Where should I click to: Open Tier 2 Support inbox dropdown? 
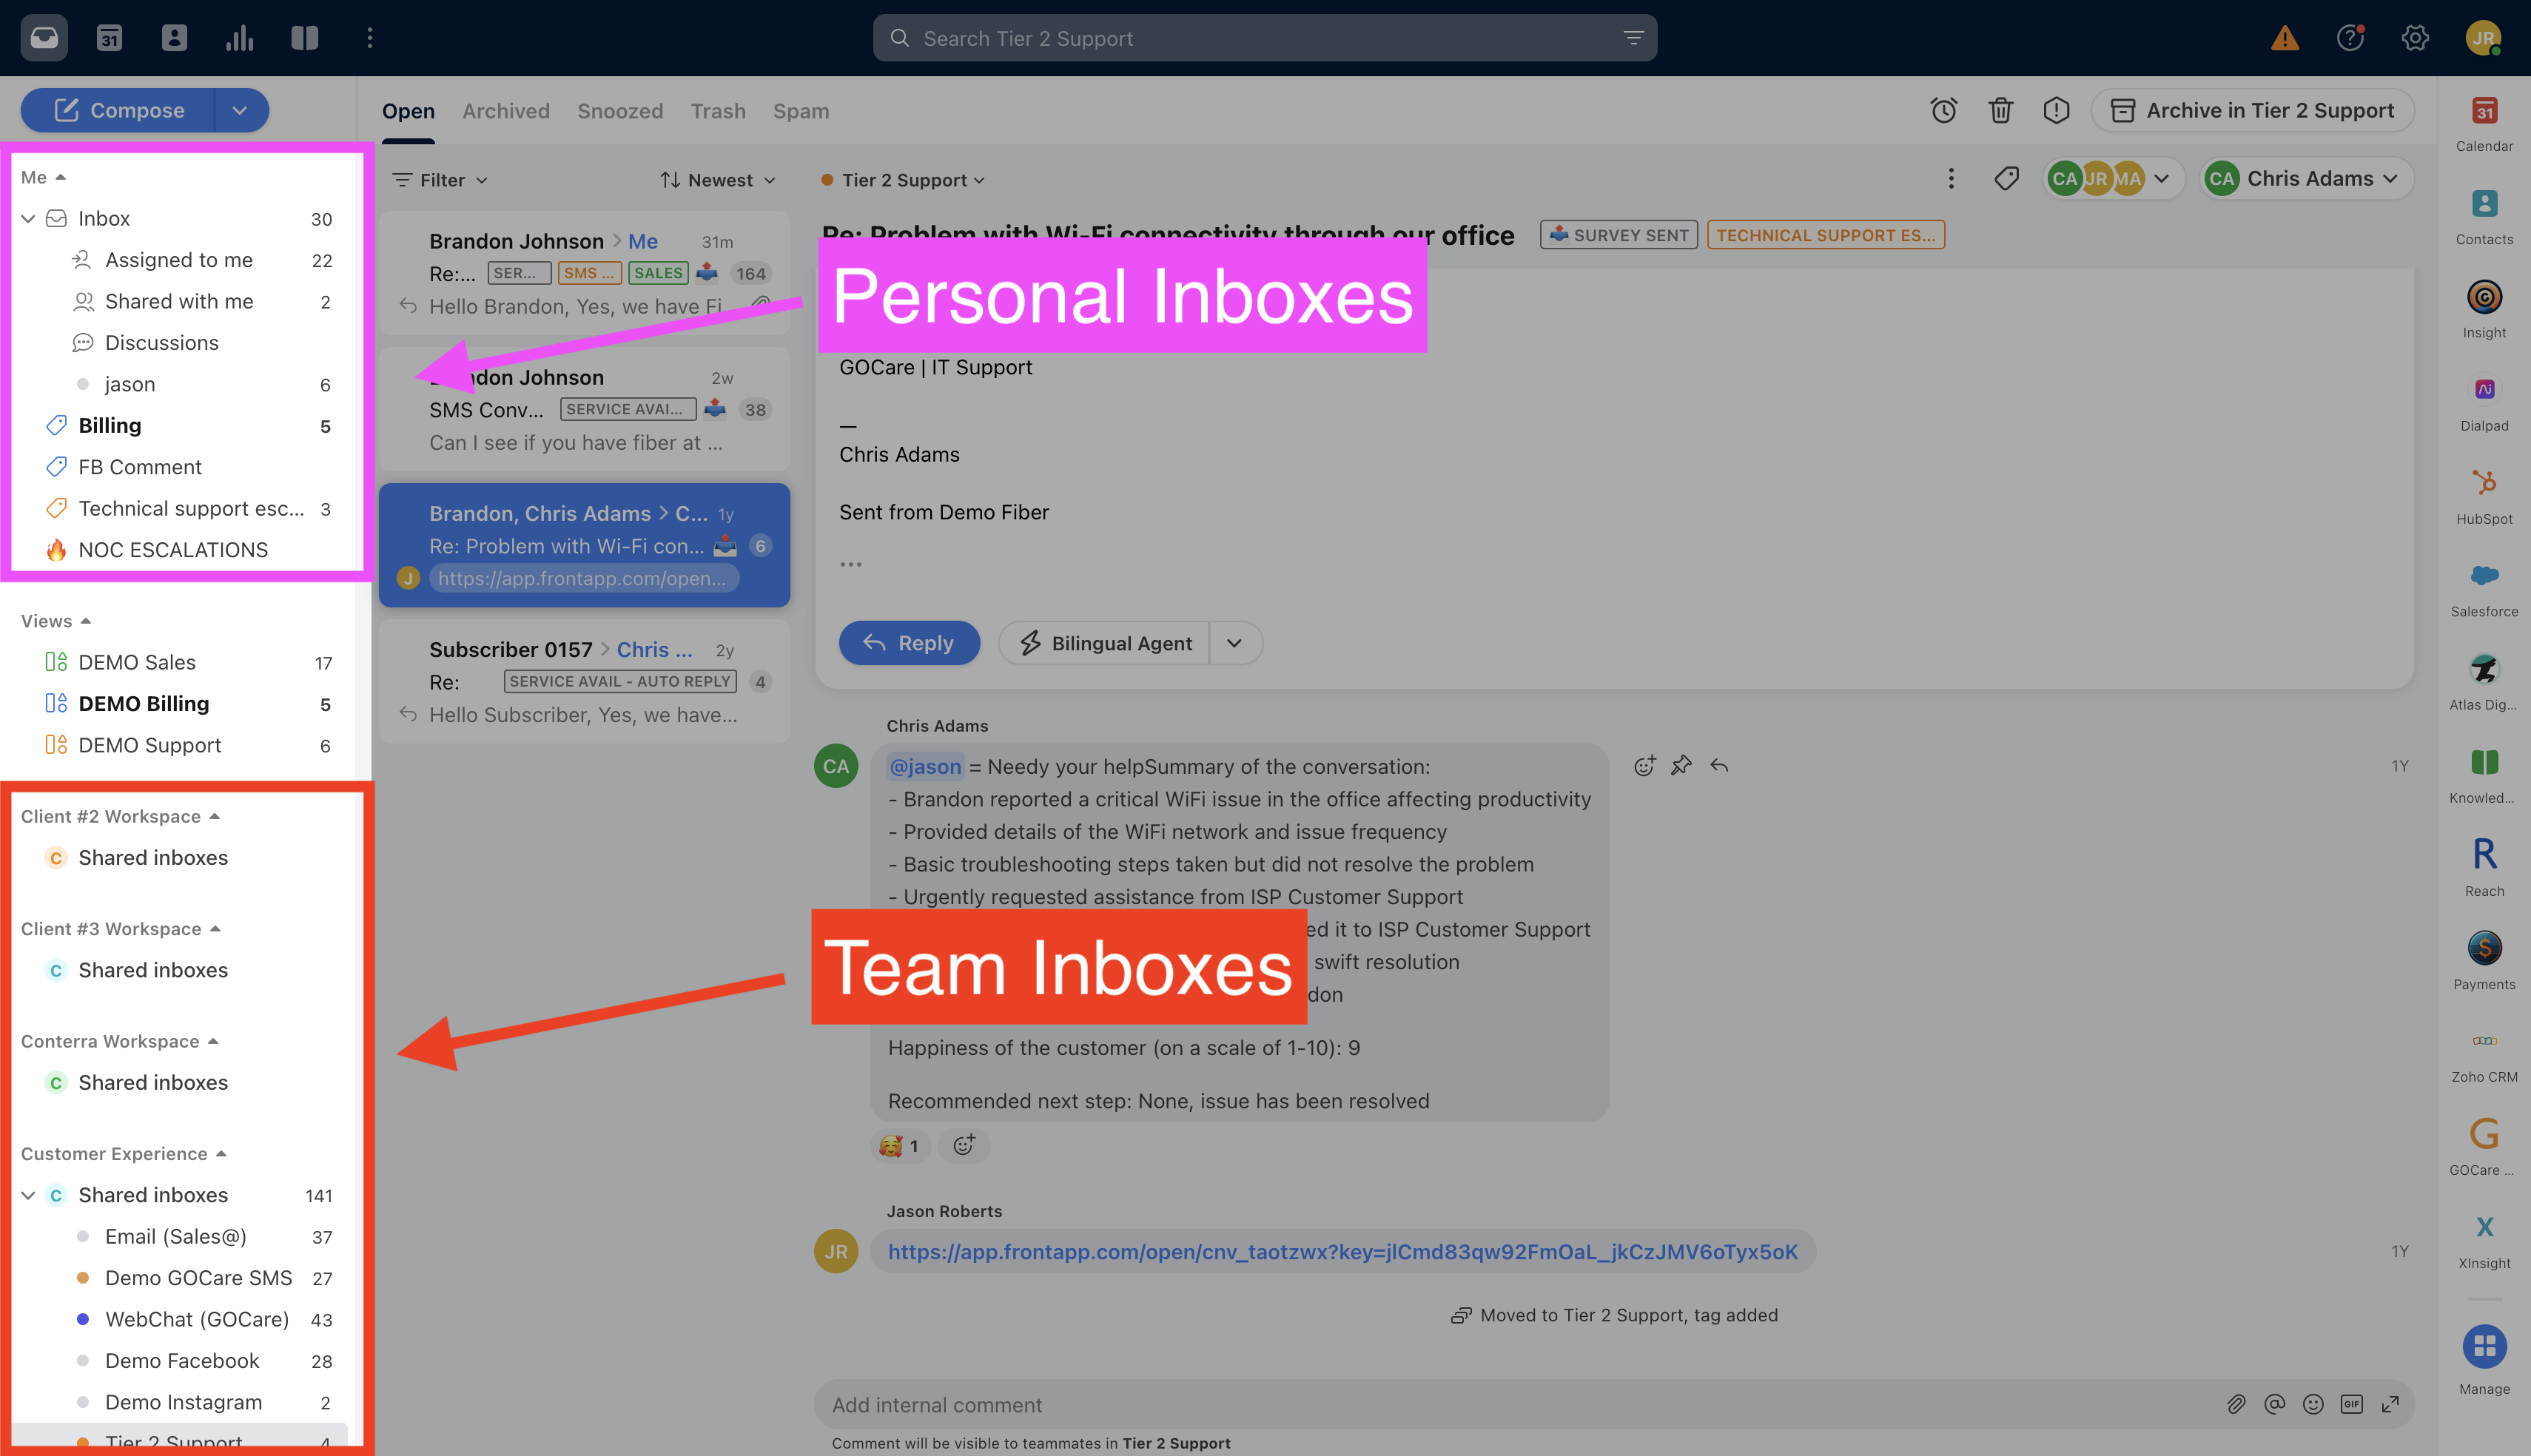coord(903,180)
